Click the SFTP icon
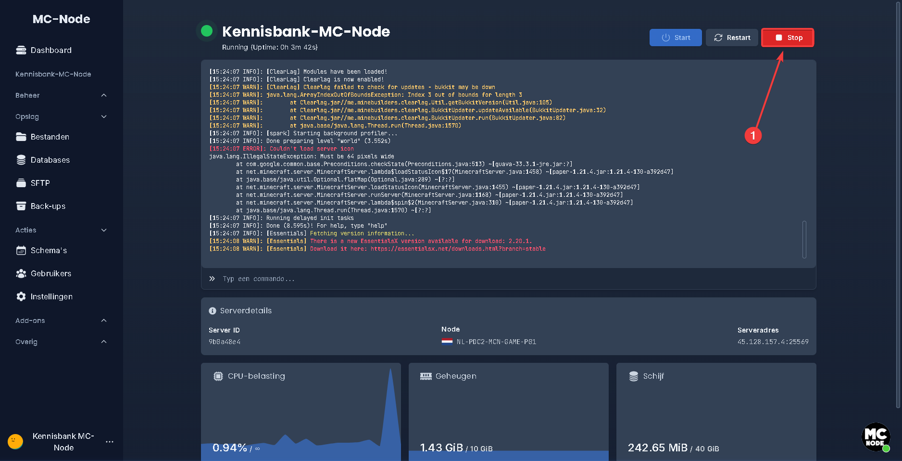This screenshot has width=902, height=461. point(21,183)
